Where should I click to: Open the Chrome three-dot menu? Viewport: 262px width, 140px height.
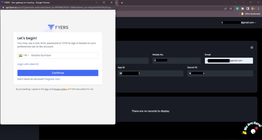pos(258,9)
